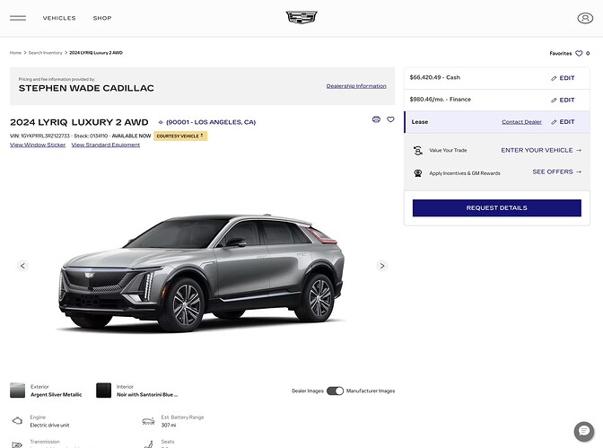Open the View Window Sticker link

tap(38, 145)
